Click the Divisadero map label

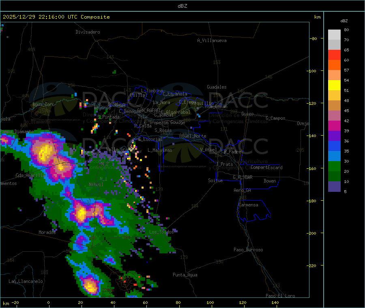pyautogui.click(x=88, y=32)
